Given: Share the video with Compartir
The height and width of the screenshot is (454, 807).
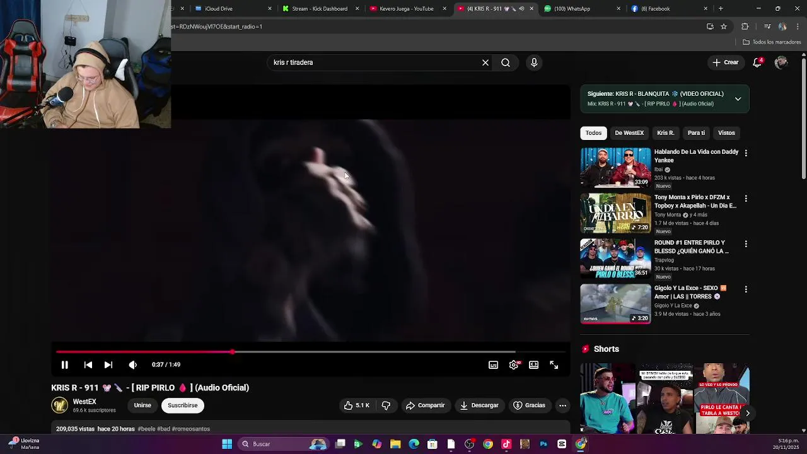Looking at the screenshot, I should pos(425,405).
